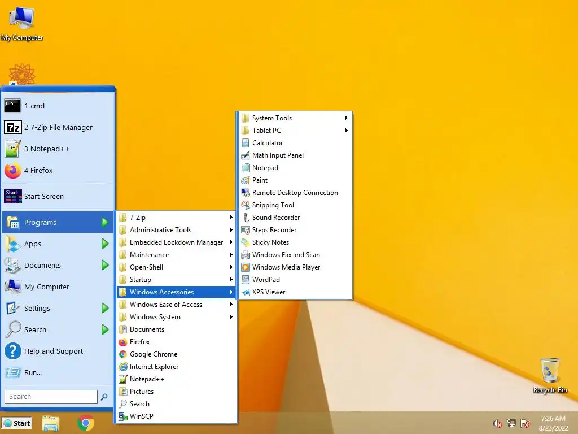Open the Action Center flag icon
Image resolution: width=578 pixels, height=434 pixels.
525,423
